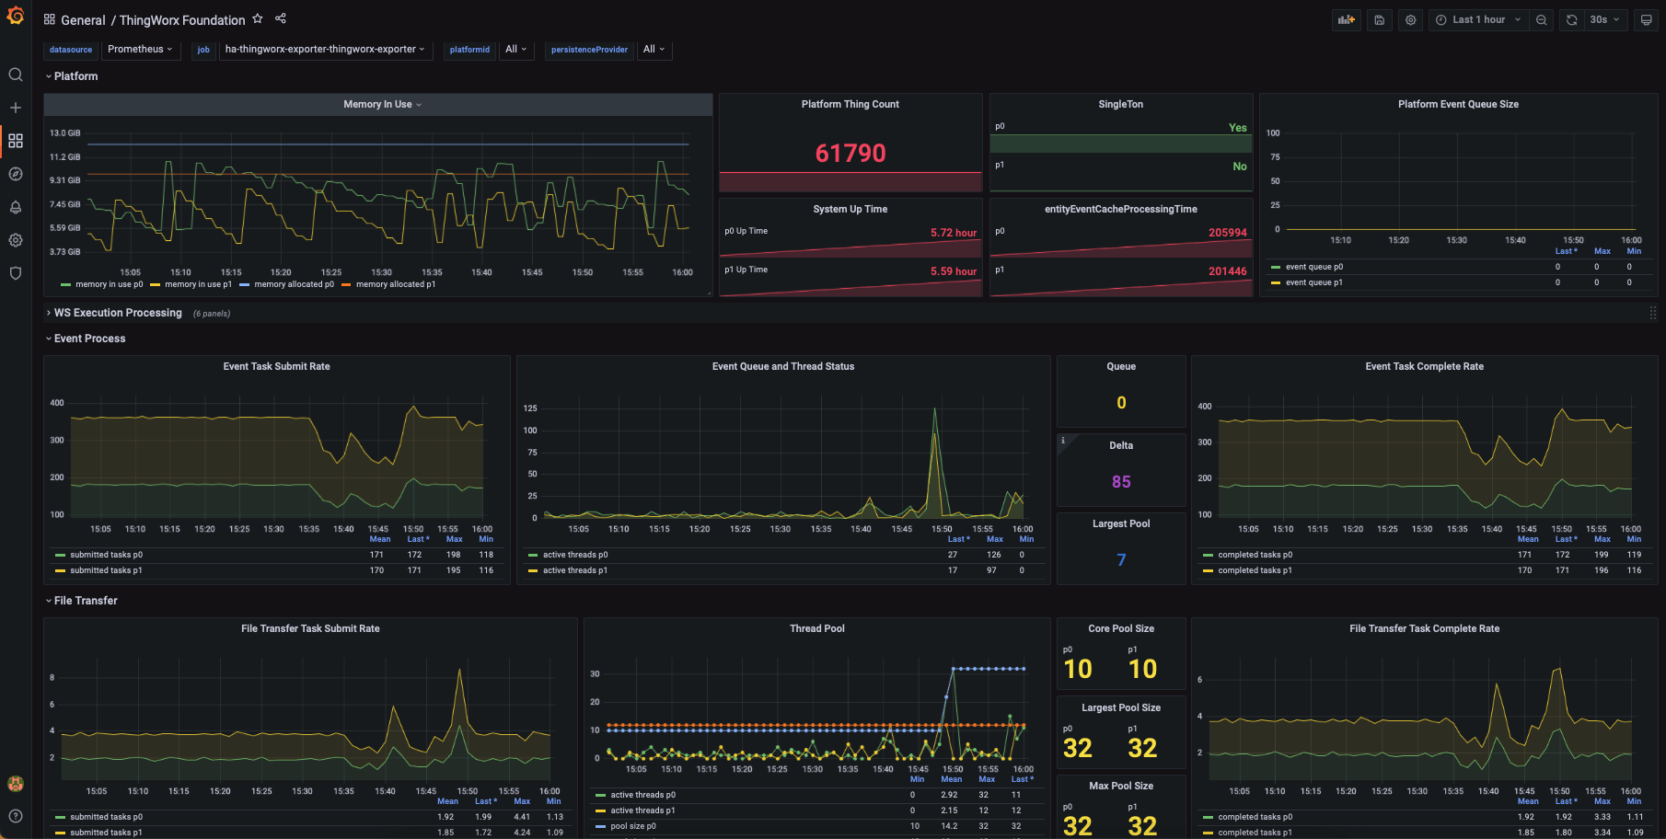This screenshot has width=1666, height=839.
Task: Refresh the dashboard now
Action: click(x=1571, y=19)
